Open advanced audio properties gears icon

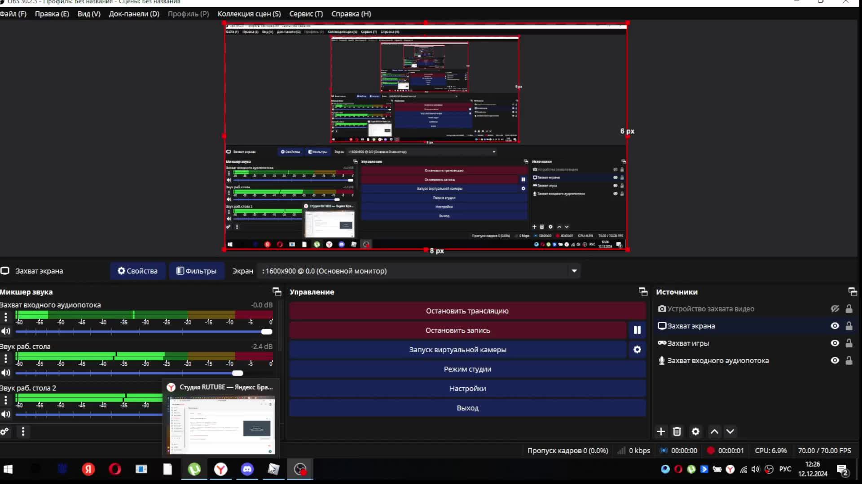[5, 432]
